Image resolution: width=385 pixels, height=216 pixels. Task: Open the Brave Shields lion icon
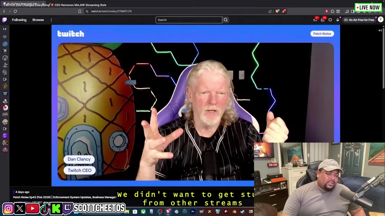[x=277, y=11]
